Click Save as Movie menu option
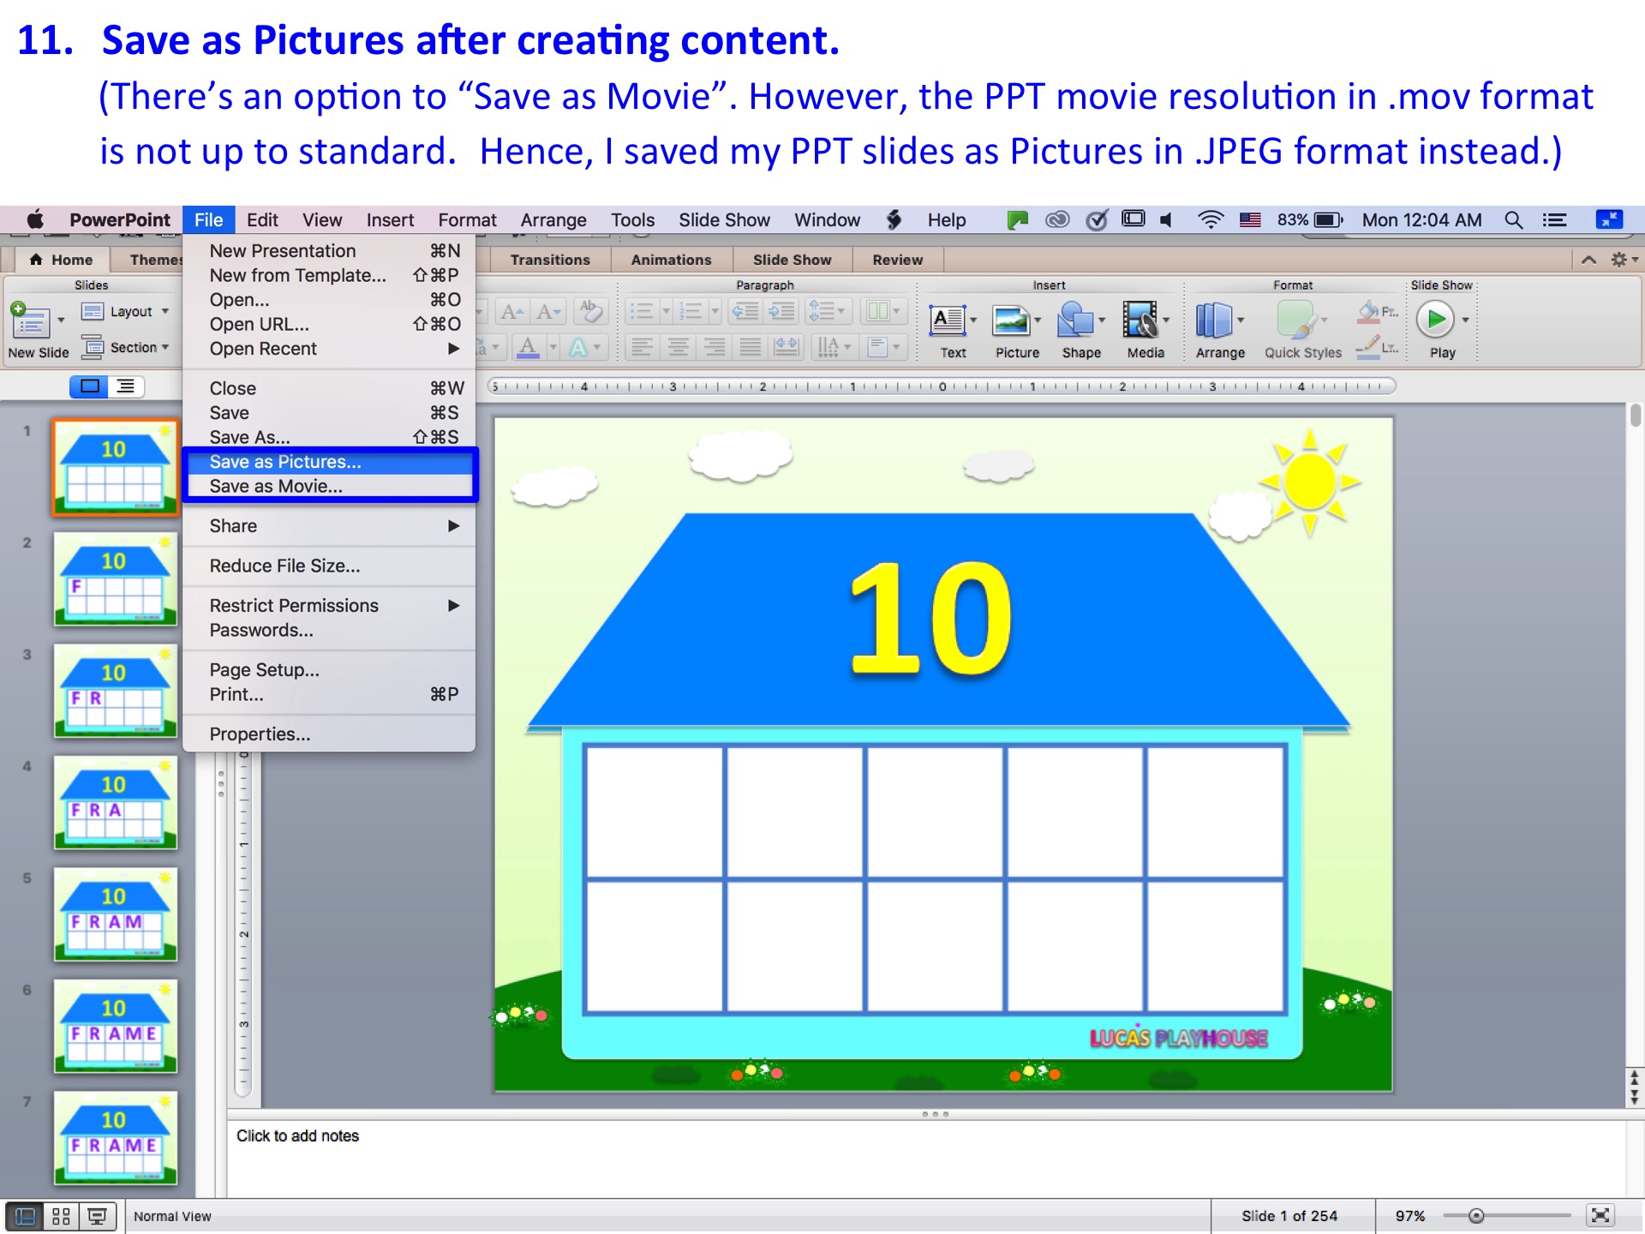The width and height of the screenshot is (1645, 1234). (x=276, y=486)
